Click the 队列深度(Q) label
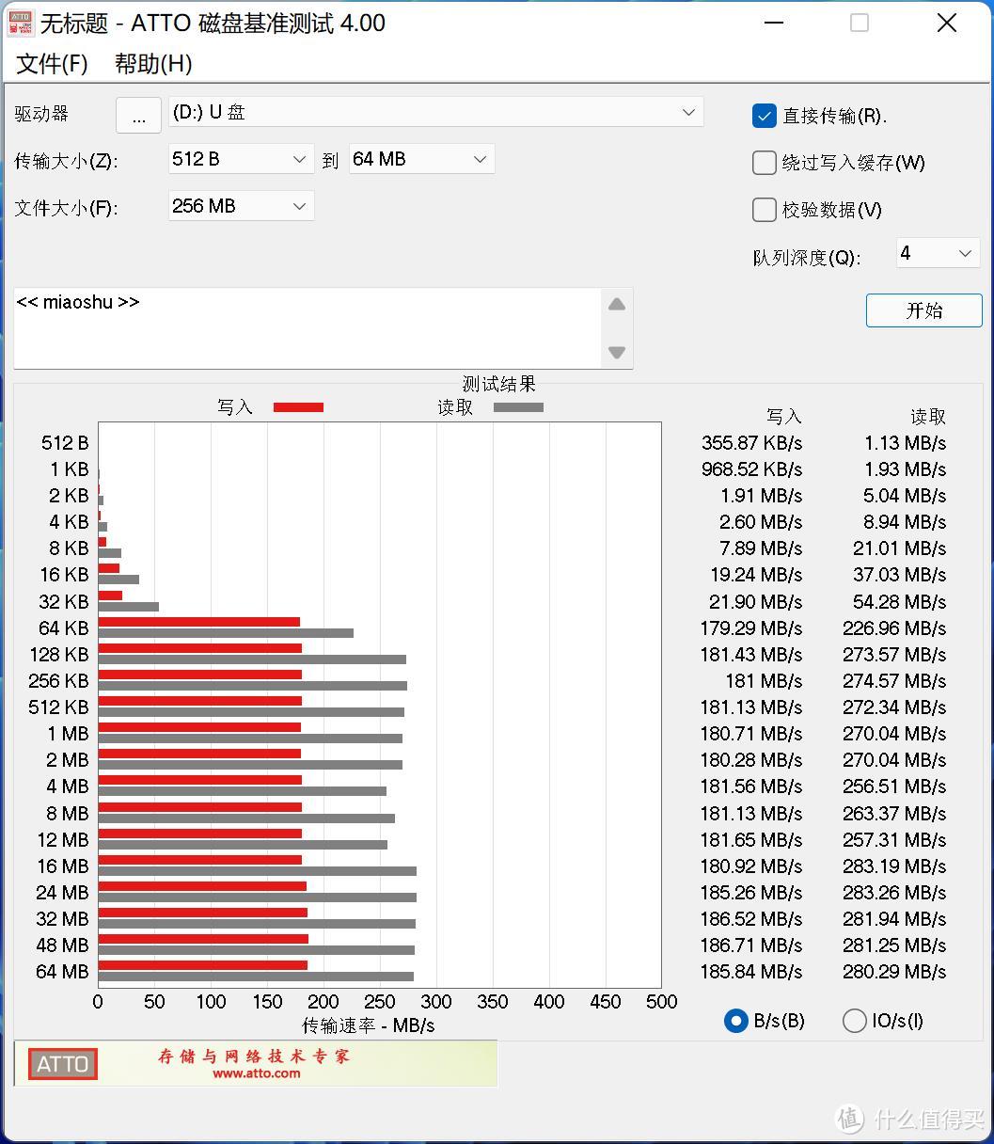The image size is (994, 1144). pyautogui.click(x=807, y=258)
